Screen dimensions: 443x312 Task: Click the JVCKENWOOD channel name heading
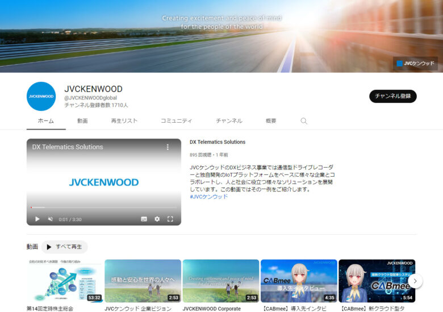(94, 89)
